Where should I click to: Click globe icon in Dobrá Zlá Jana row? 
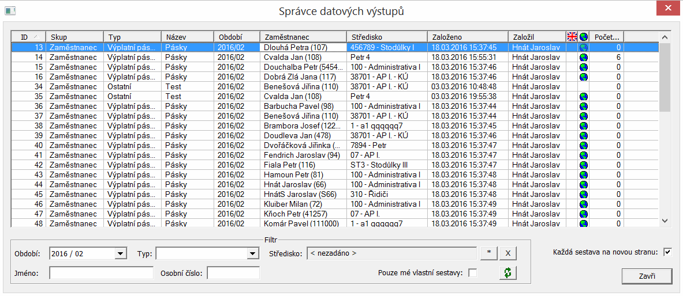(584, 77)
